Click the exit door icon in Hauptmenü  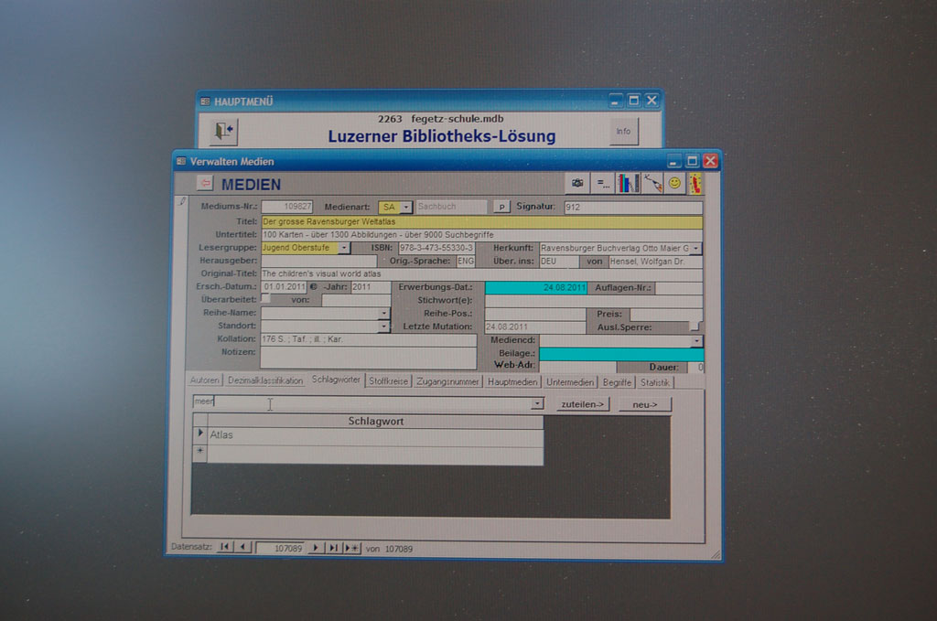pyautogui.click(x=223, y=131)
